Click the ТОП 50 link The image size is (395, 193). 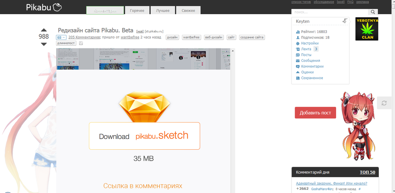coord(367,172)
